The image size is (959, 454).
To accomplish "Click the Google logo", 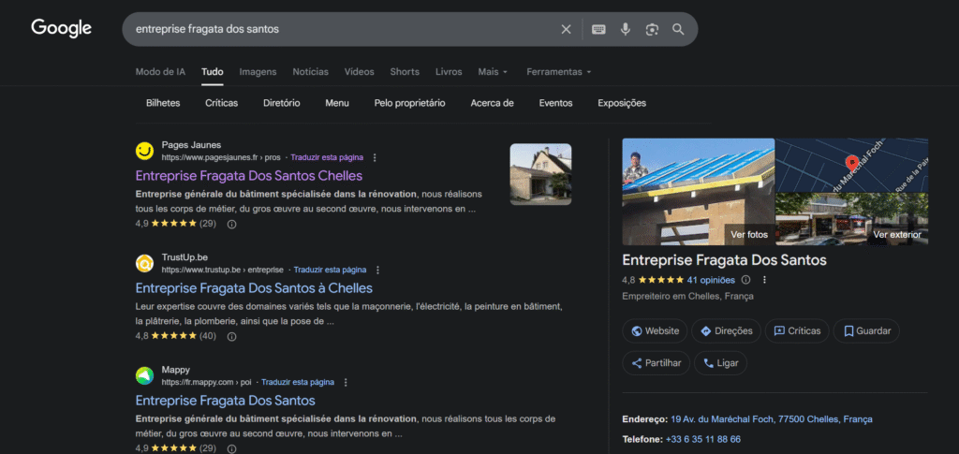I will click(62, 28).
